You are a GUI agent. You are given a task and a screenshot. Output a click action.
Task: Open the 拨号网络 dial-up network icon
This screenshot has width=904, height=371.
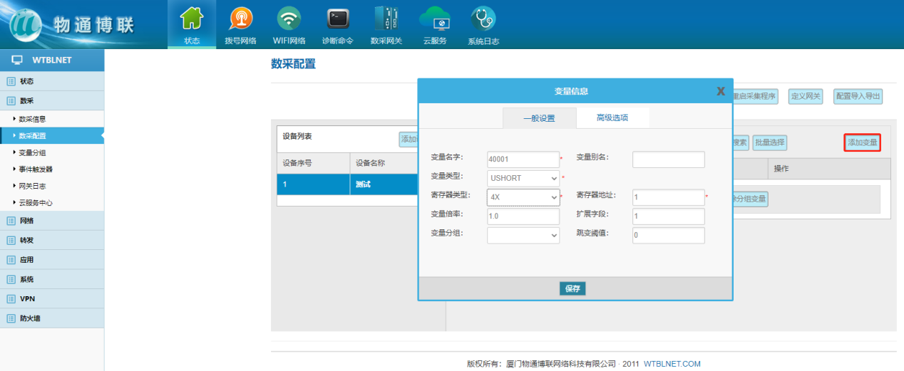click(x=240, y=19)
